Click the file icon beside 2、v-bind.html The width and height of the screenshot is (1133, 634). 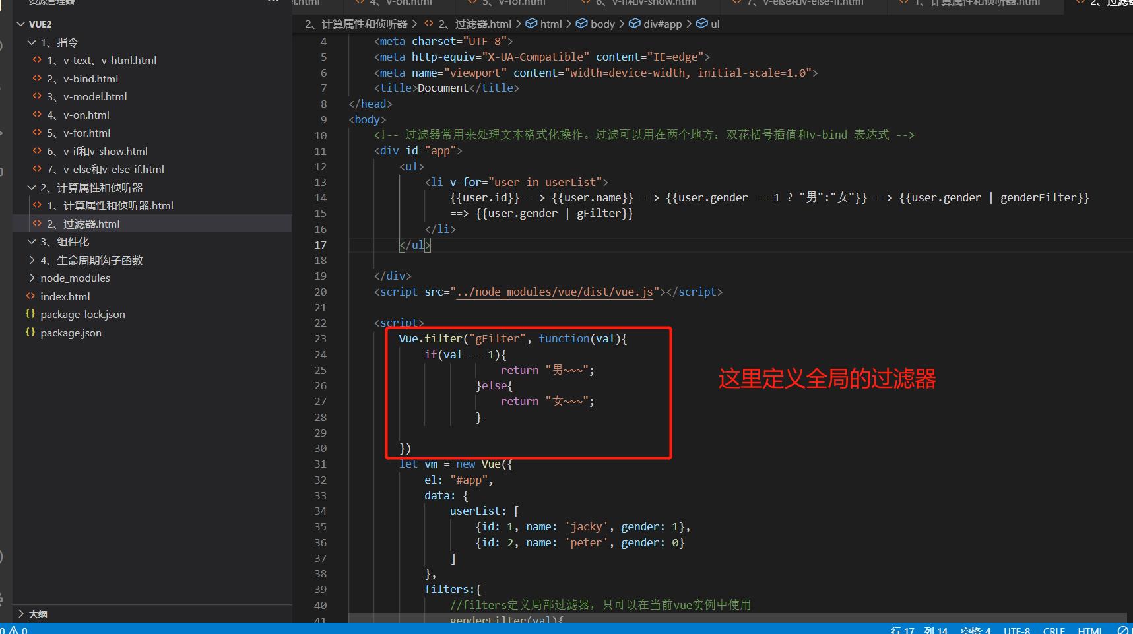click(37, 79)
